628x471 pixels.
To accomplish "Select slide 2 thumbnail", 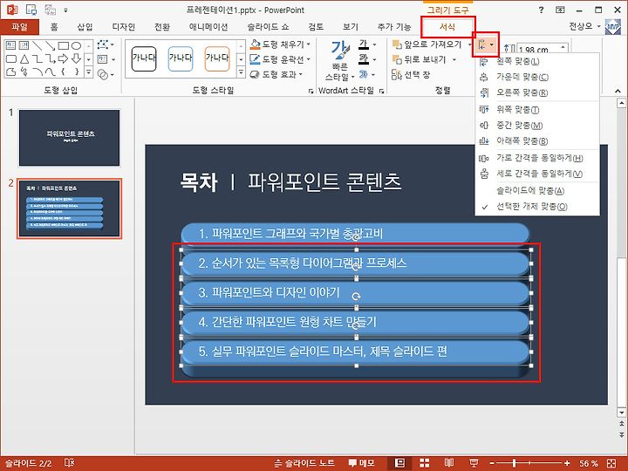I will pos(69,208).
